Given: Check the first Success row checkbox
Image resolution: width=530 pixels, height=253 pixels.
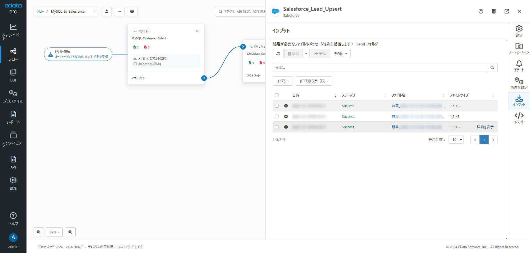Looking at the screenshot, I should click(x=277, y=106).
